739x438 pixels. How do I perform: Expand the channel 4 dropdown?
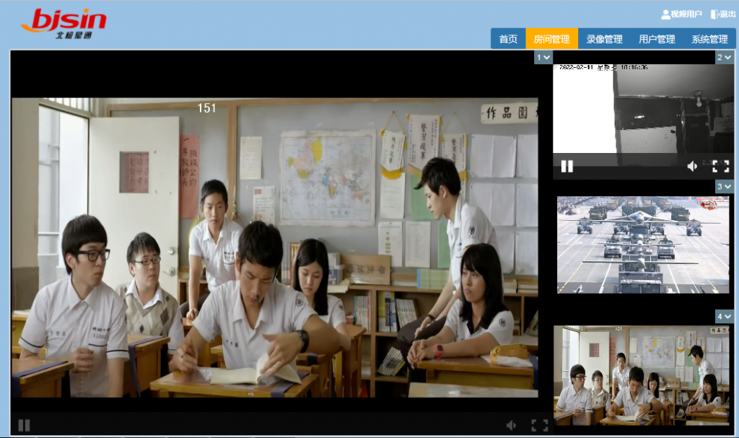[x=724, y=316]
